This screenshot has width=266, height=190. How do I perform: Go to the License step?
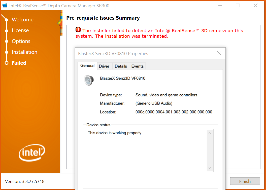click(20, 30)
